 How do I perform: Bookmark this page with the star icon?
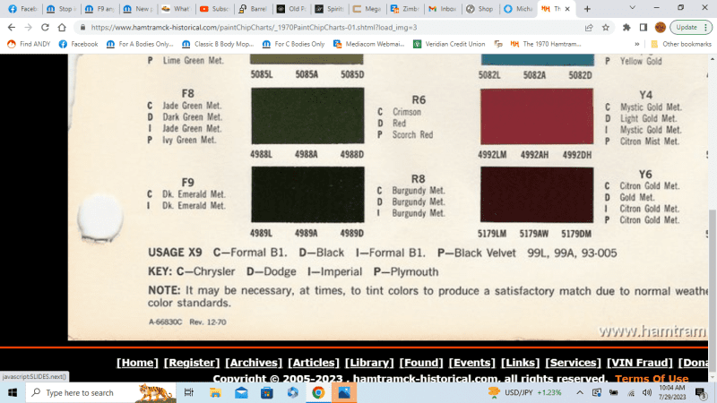coord(606,28)
